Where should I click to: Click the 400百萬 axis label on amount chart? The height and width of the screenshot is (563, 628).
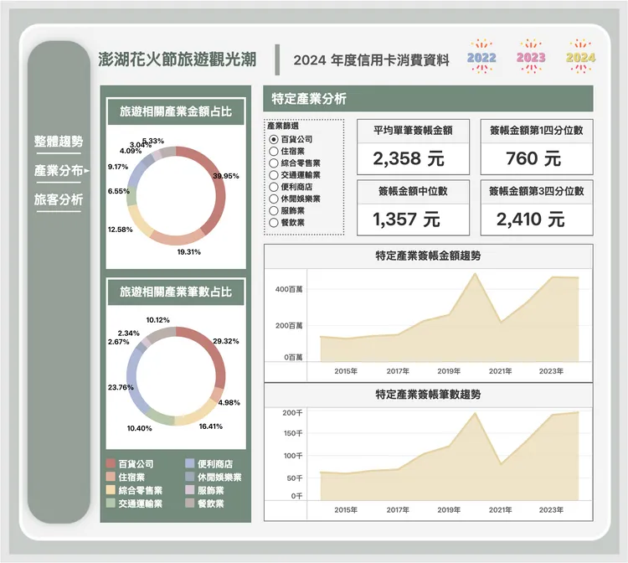289,289
